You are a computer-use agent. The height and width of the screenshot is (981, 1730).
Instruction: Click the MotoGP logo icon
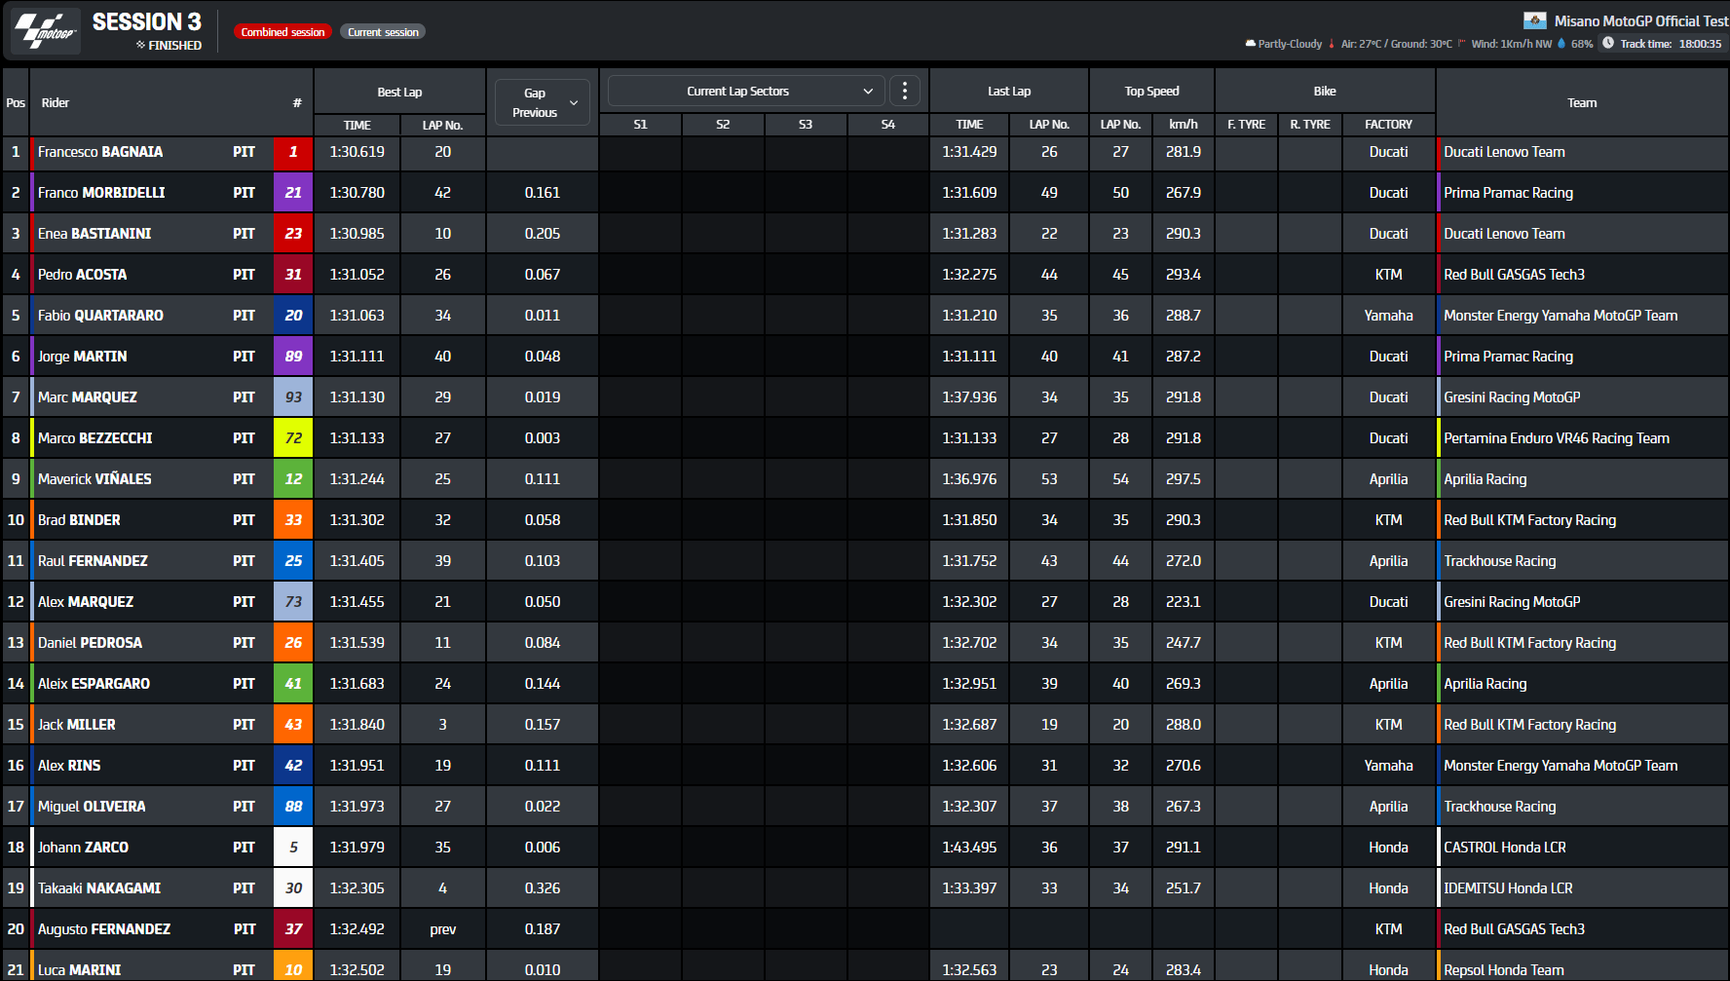[x=46, y=30]
